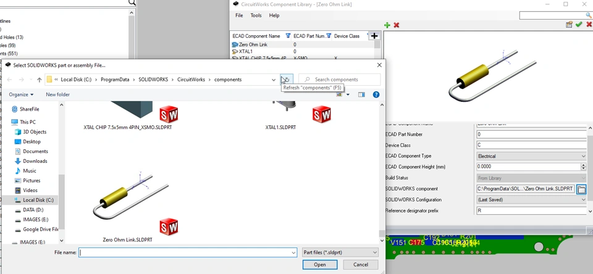Click the clipboard icon in CircuitWorks toolbar
Screen dimensions: 593x274
pos(569,25)
